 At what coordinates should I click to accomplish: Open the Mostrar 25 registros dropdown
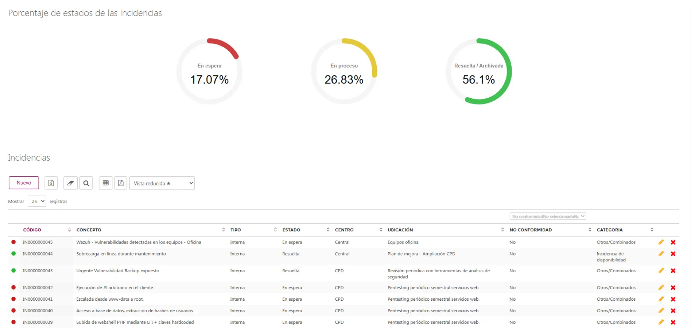coord(37,201)
